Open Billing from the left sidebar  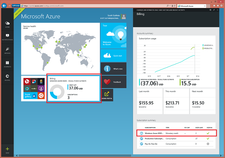click(x=7, y=78)
